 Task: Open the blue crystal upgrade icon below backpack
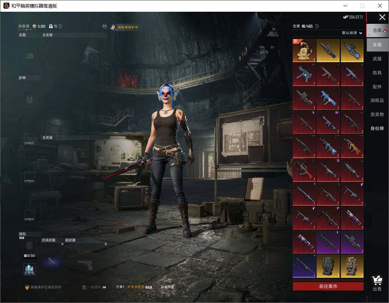pyautogui.click(x=29, y=269)
